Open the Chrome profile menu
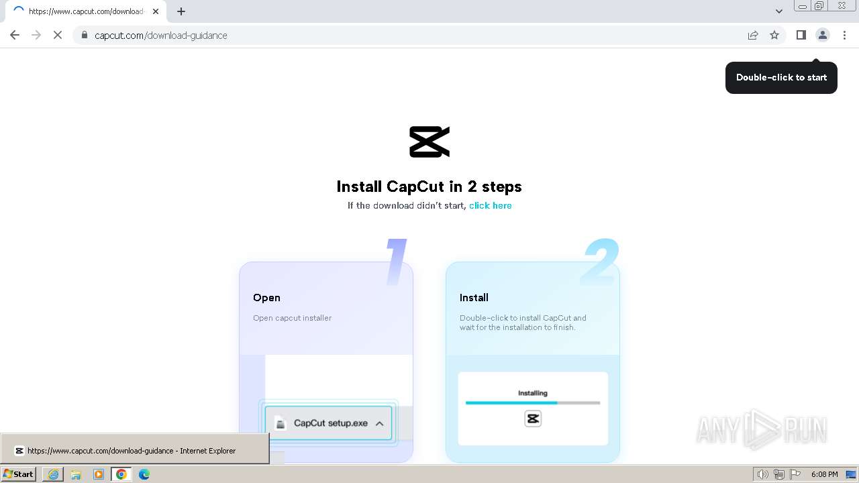Viewport: 859px width, 483px height. pyautogui.click(x=822, y=35)
